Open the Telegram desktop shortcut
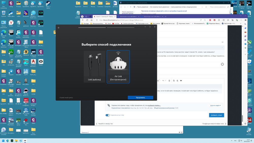Viewport: 254px width, 143px height. pos(11,72)
